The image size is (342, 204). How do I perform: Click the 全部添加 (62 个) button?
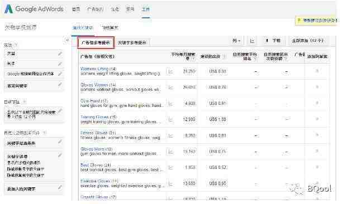click(307, 41)
